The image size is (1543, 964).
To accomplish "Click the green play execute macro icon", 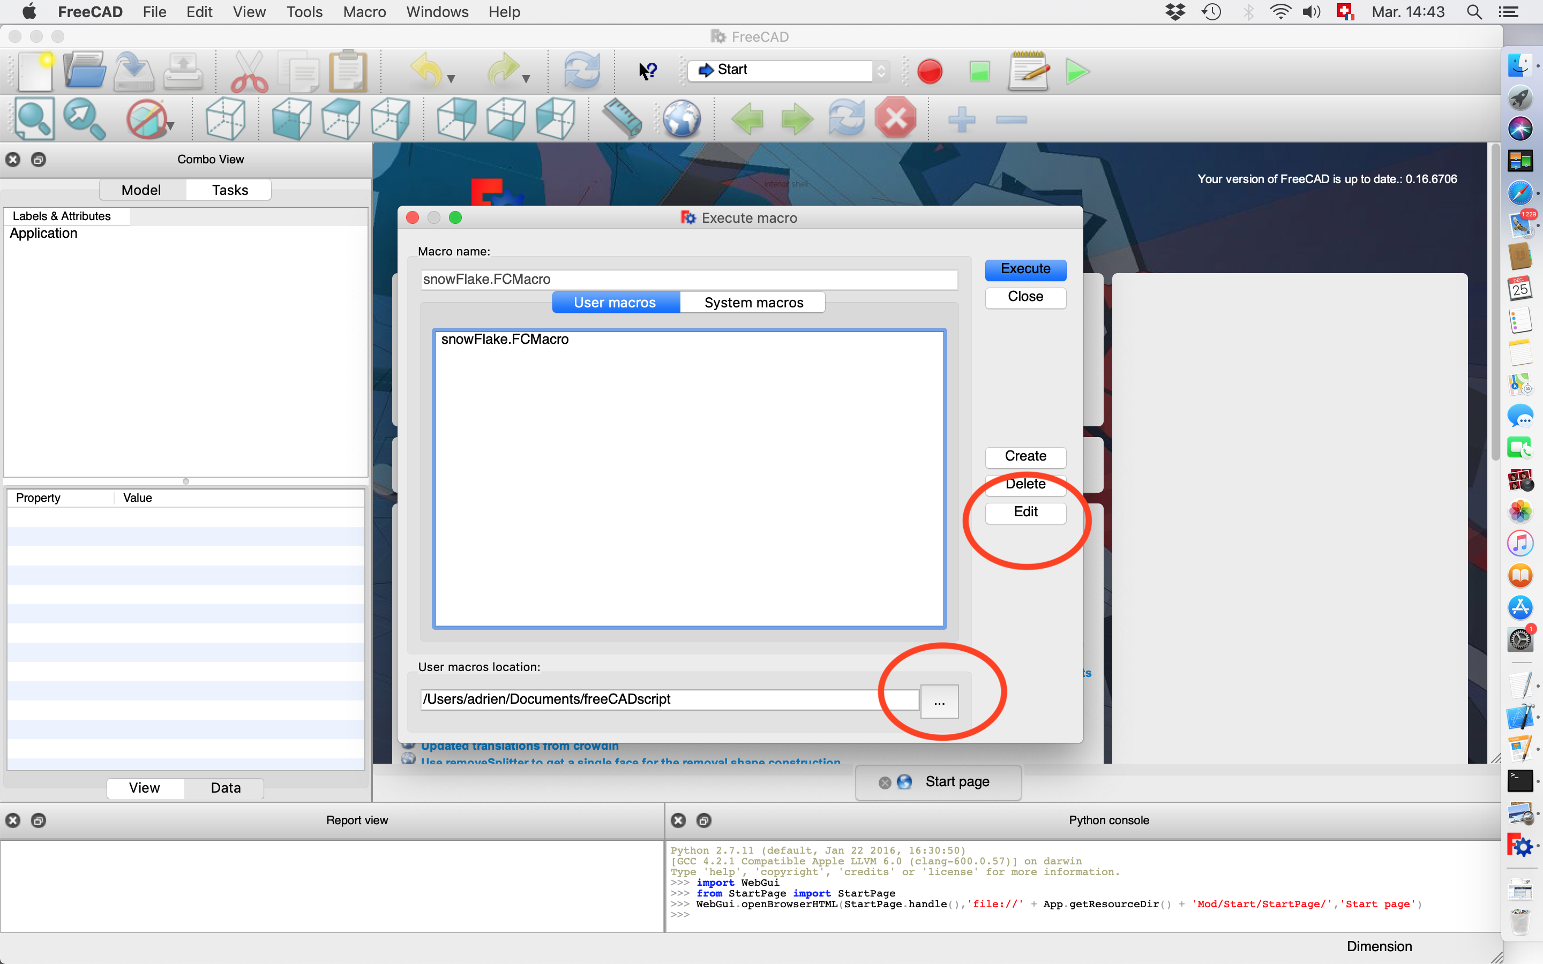I will (1077, 71).
